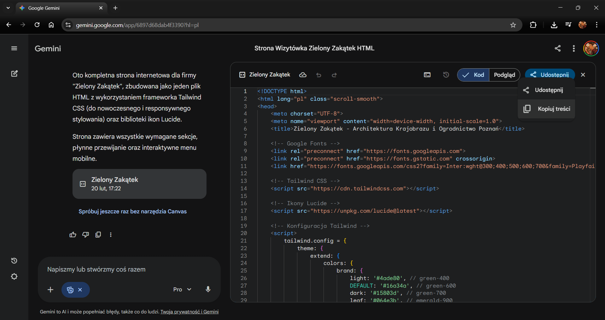Image resolution: width=605 pixels, height=320 pixels.
Task: Open Twoja prywatność i Gemini link
Action: (x=189, y=312)
